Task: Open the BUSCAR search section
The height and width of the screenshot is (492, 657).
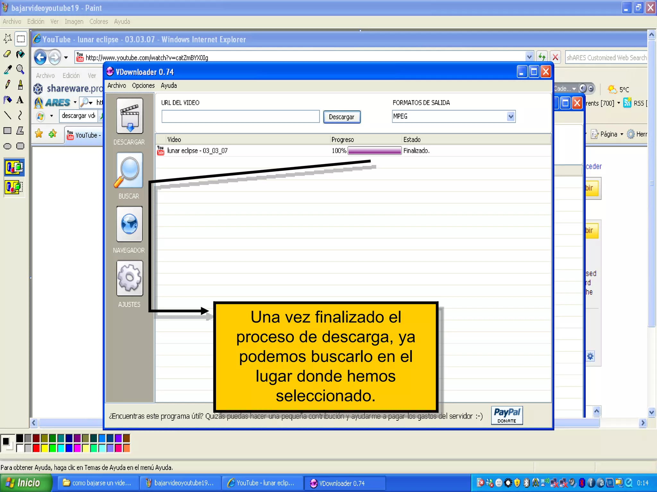Action: click(130, 170)
